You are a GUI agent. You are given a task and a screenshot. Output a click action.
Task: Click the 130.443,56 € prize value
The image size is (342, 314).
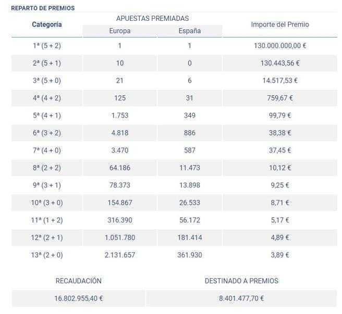coord(280,63)
